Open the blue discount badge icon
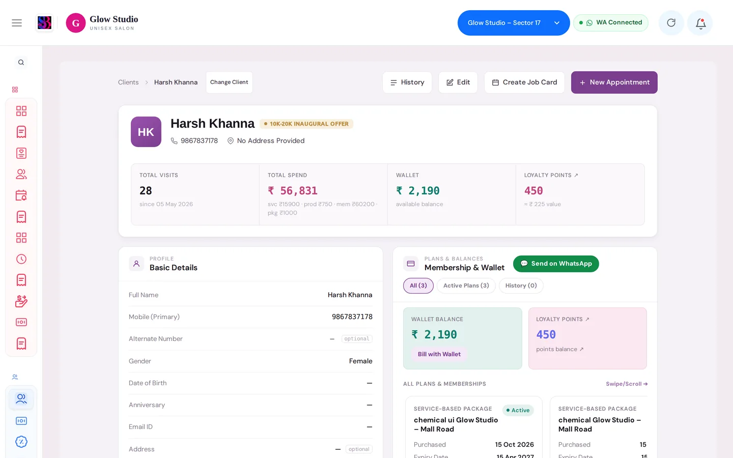Image resolution: width=733 pixels, height=458 pixels. click(21, 442)
